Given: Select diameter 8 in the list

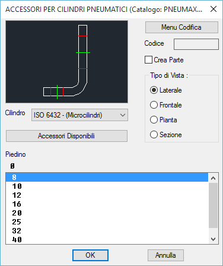Looking at the screenshot, I should tap(107, 178).
